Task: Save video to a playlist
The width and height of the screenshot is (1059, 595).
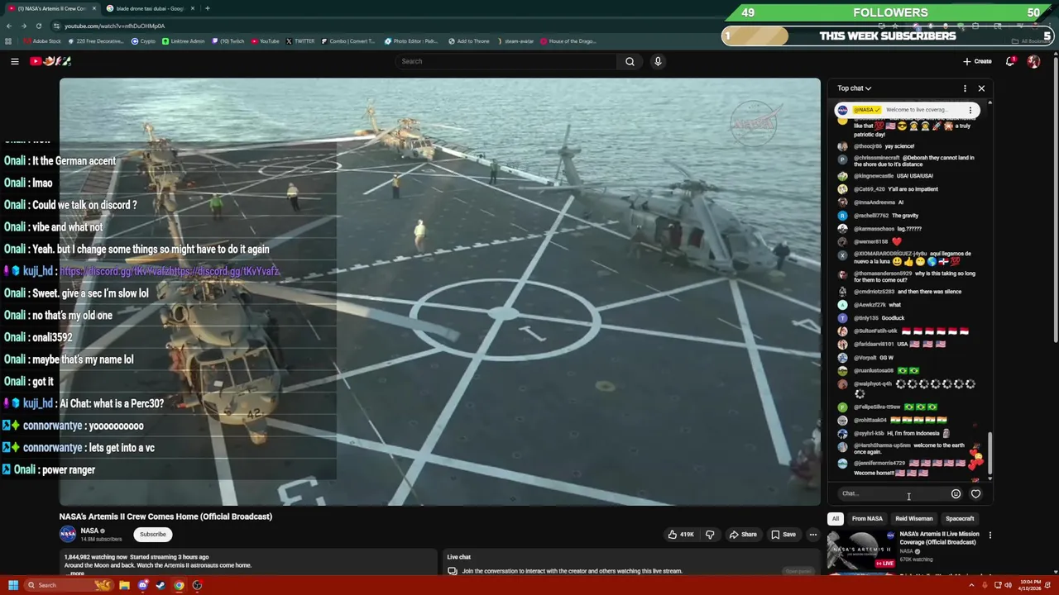Action: pyautogui.click(x=783, y=535)
